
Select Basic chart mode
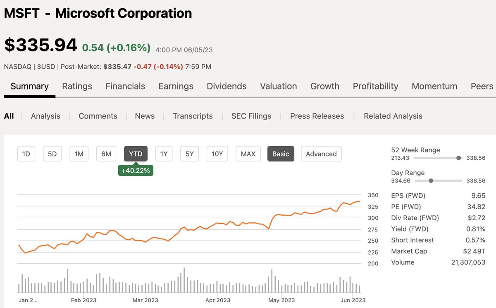pos(281,154)
